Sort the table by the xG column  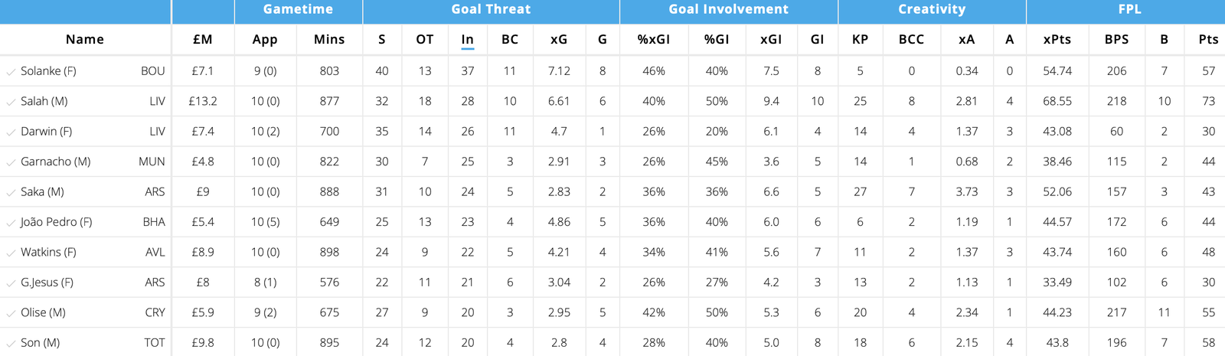click(559, 40)
